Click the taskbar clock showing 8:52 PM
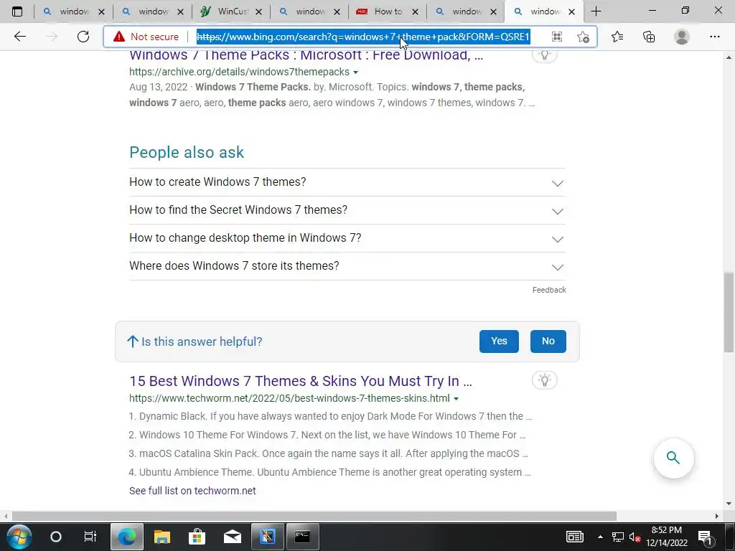The height and width of the screenshot is (551, 735). [667, 537]
